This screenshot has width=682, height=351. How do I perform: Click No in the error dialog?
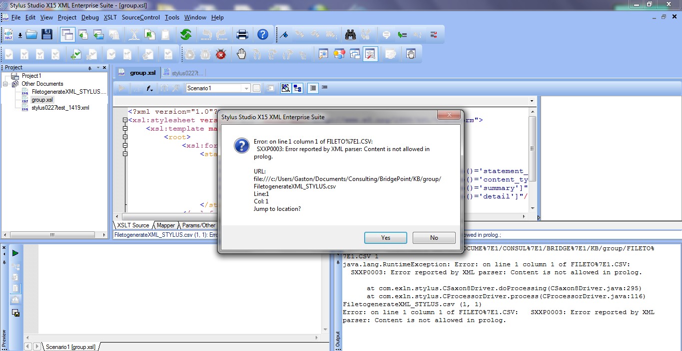(434, 238)
